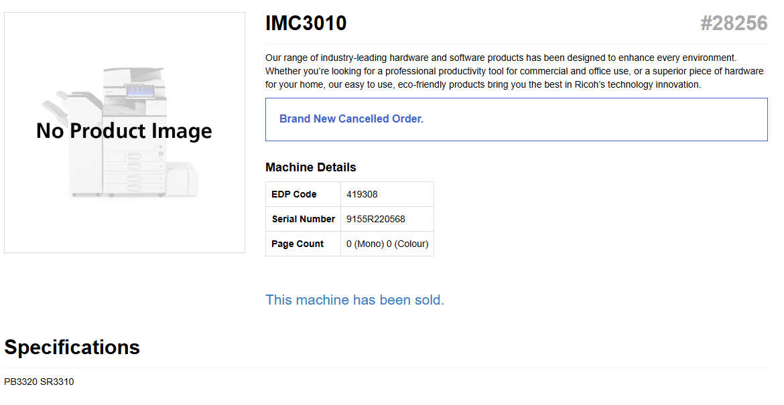Click the Machine Details heading
This screenshot has width=784, height=405.
pyautogui.click(x=311, y=167)
